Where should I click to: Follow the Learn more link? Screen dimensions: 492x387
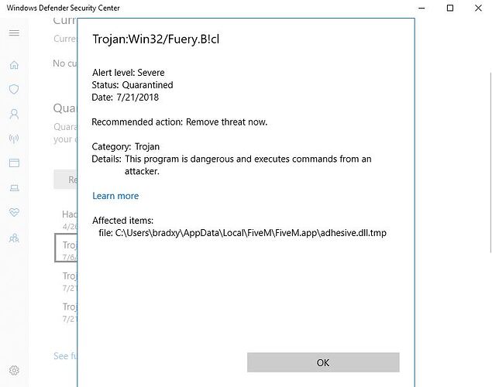coord(115,196)
